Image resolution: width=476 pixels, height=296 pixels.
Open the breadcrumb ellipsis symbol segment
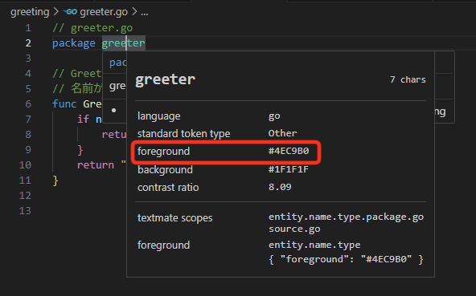[145, 12]
